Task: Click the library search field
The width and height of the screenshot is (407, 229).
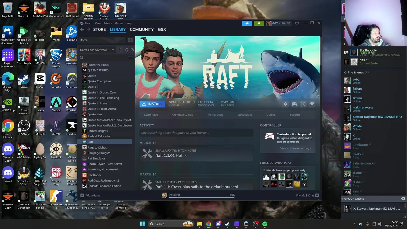Action: coord(103,58)
